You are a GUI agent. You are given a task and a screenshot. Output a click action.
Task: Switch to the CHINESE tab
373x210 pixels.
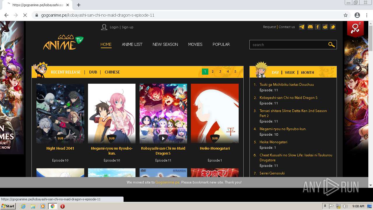click(112, 72)
